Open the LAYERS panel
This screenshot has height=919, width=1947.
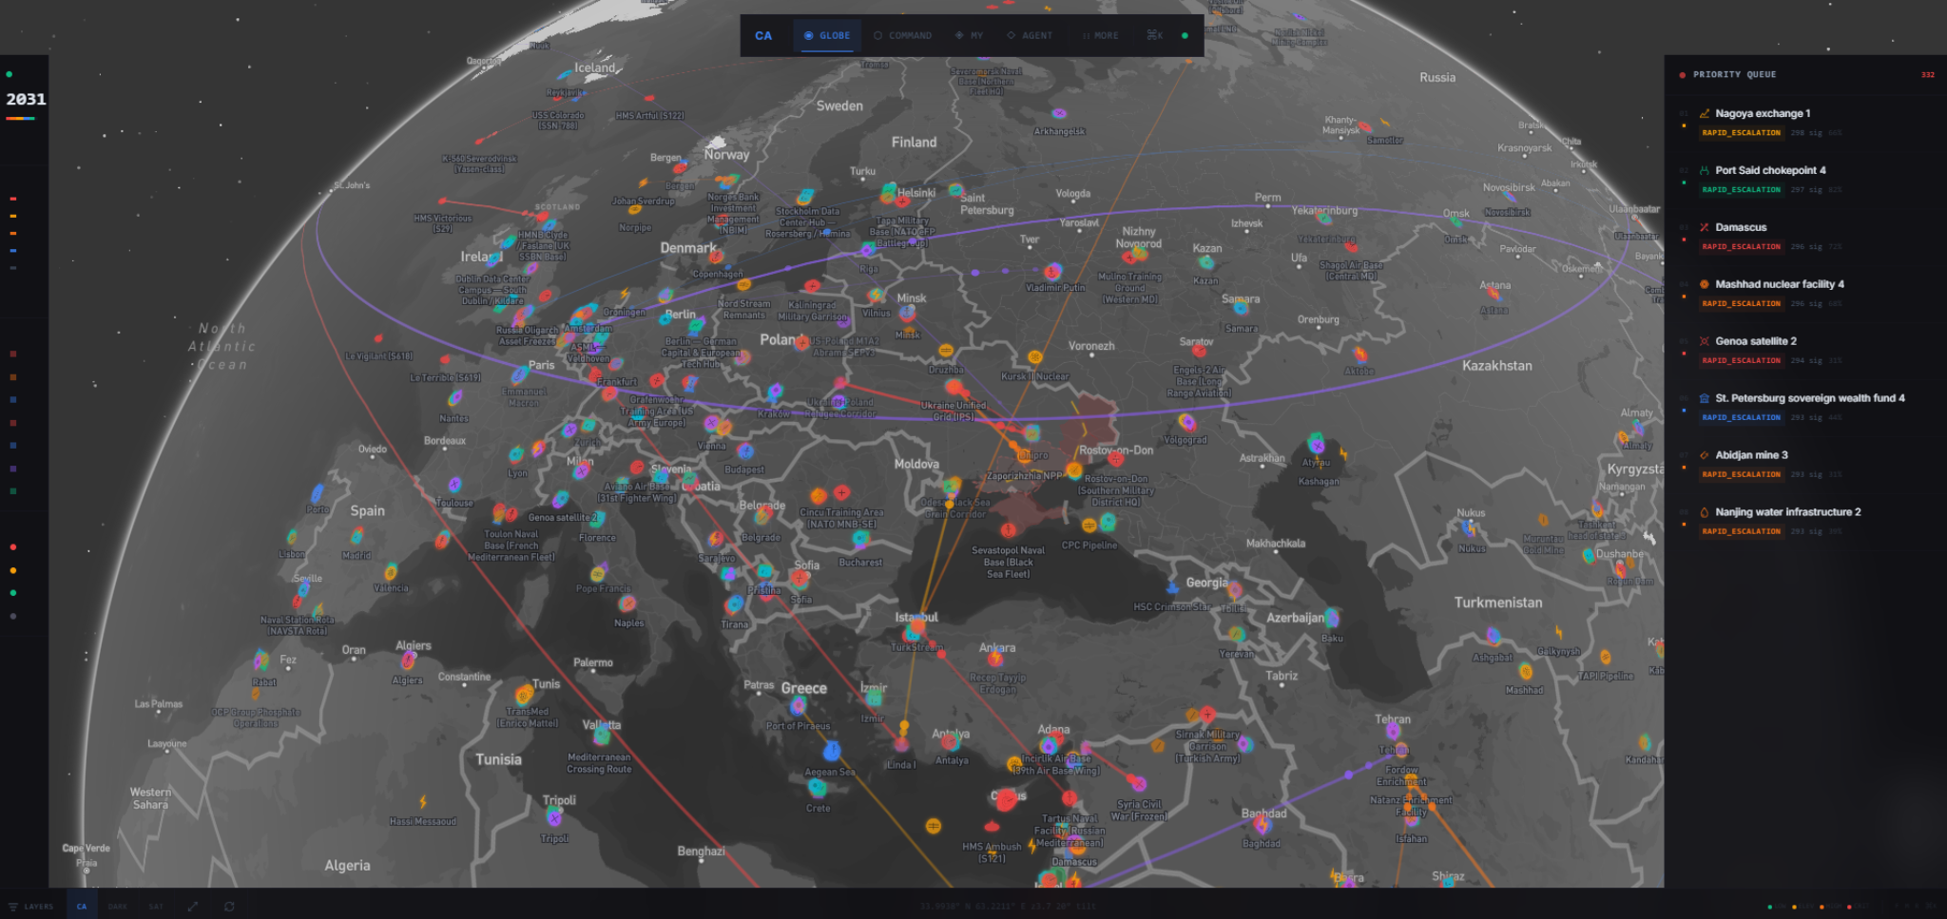click(x=31, y=907)
